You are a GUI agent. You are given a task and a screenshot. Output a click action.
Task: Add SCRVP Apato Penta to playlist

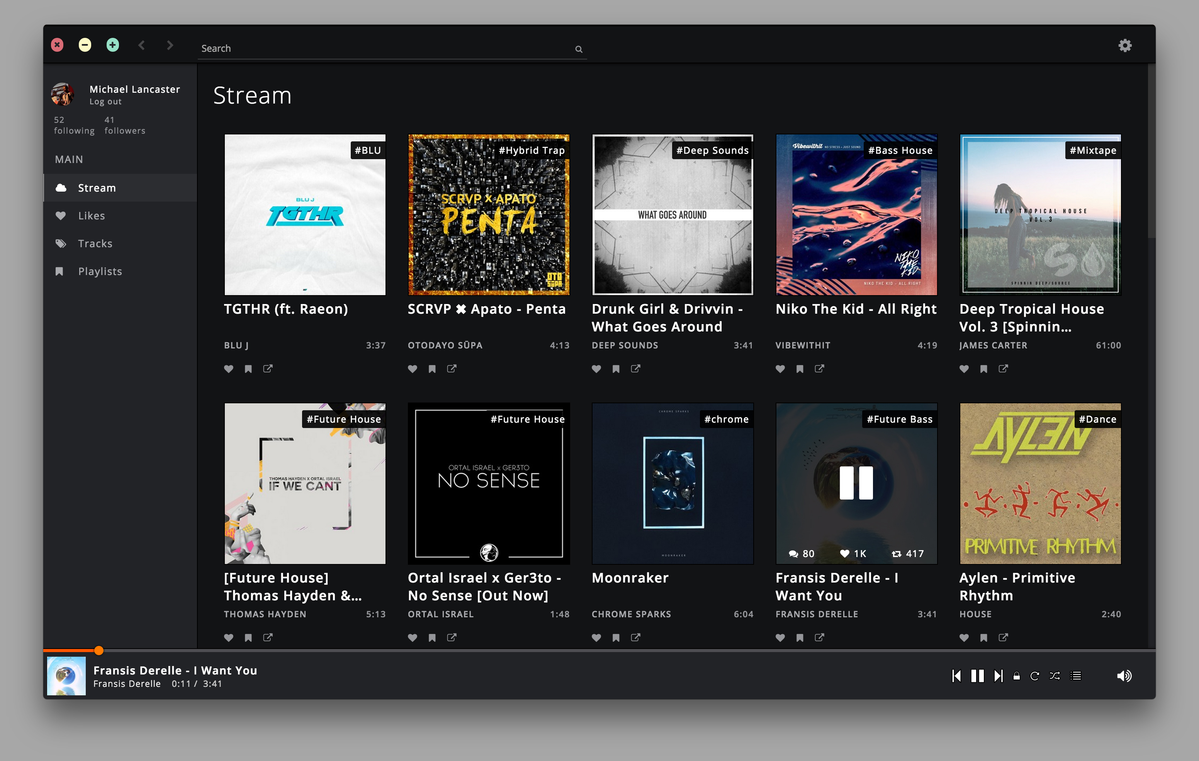point(432,369)
